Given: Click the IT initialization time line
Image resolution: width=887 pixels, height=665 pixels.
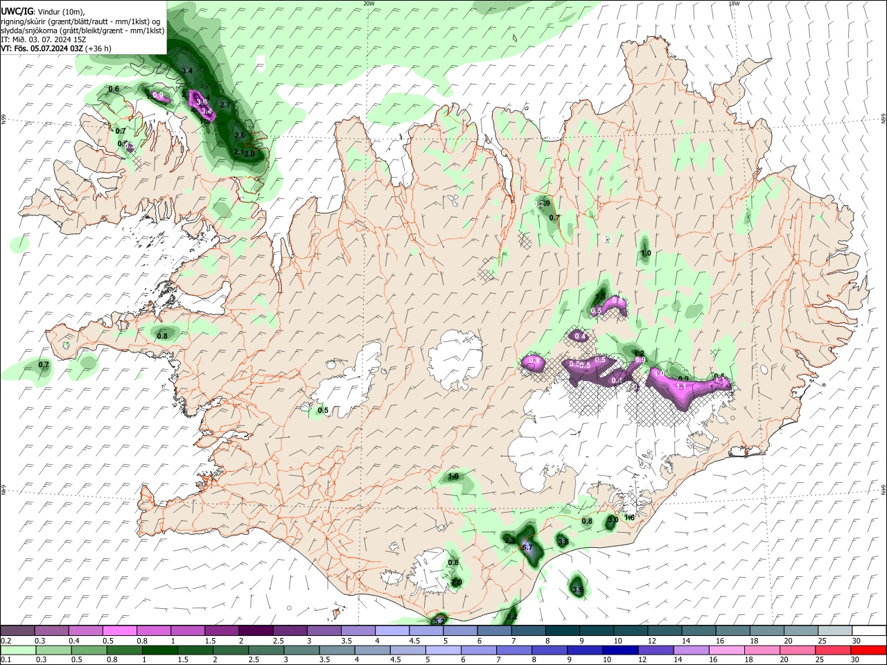Looking at the screenshot, I should click(x=44, y=39).
